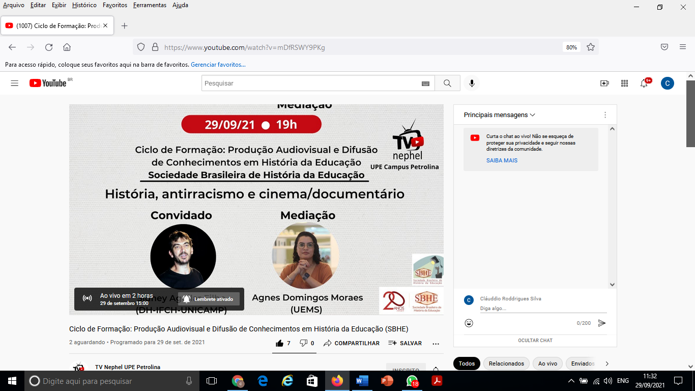Open the on-screen keyboard in search box
695x391 pixels.
[425, 83]
